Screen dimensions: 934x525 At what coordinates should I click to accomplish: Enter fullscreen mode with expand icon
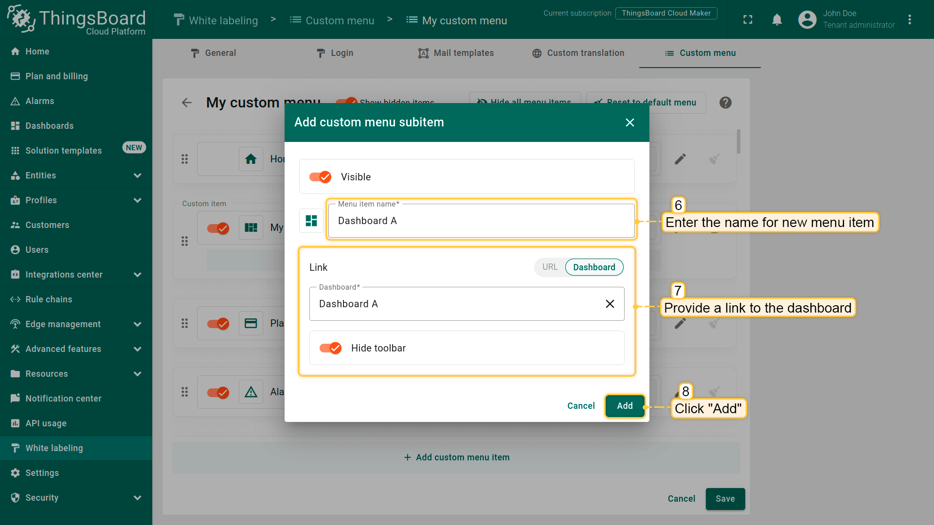coord(748,19)
